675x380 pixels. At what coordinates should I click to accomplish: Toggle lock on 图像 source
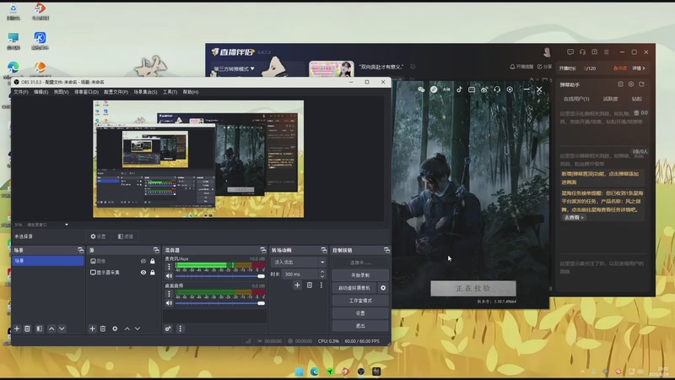coord(153,261)
